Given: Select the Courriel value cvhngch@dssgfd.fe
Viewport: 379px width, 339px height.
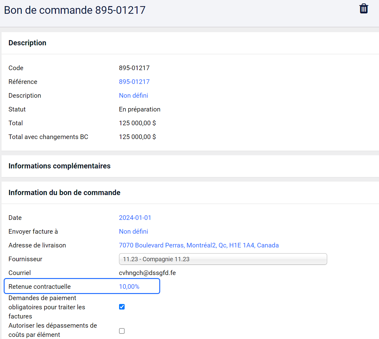Looking at the screenshot, I should [x=147, y=273].
